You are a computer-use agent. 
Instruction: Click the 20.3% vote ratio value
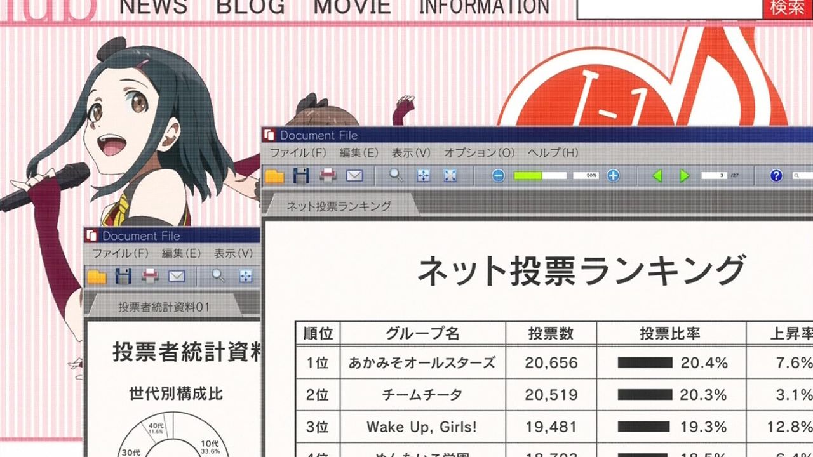pos(704,395)
